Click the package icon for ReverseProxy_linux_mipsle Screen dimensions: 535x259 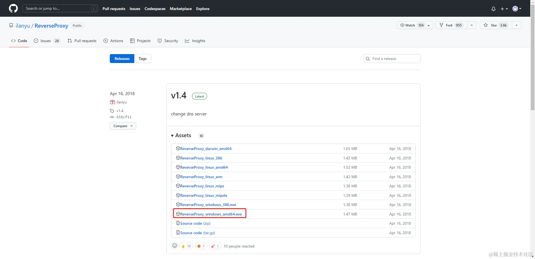coord(178,195)
